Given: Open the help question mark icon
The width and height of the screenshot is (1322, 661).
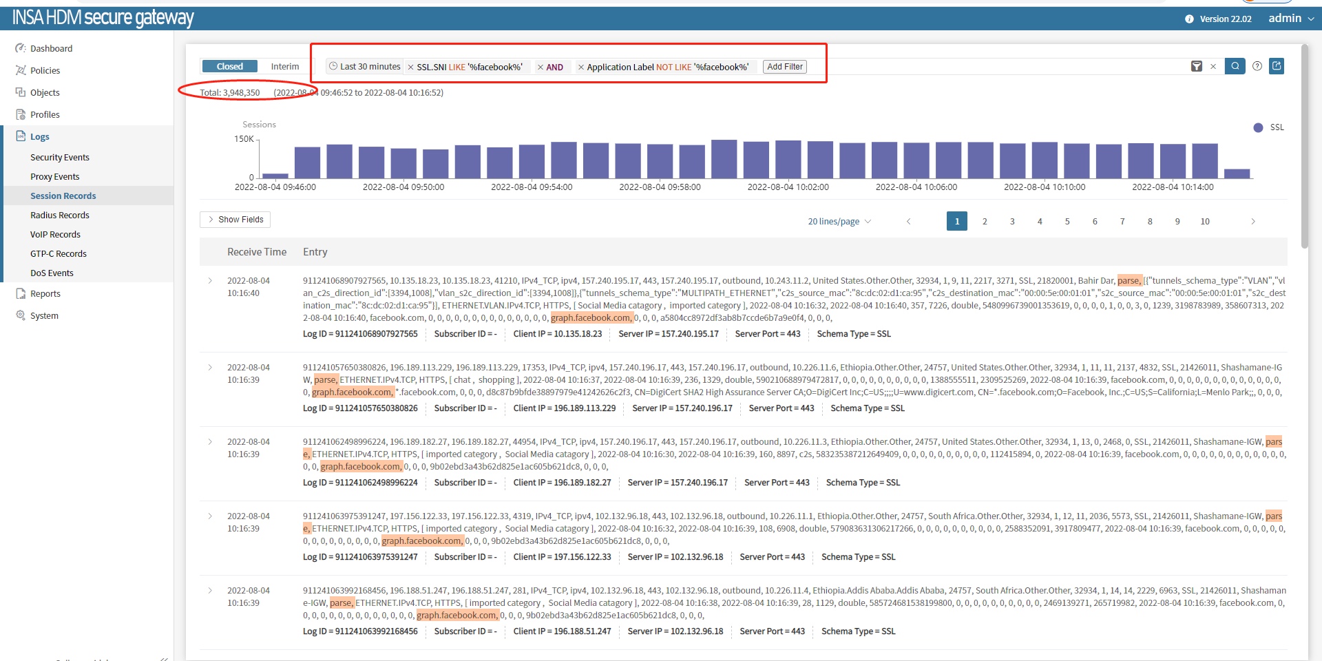Looking at the screenshot, I should [1257, 66].
